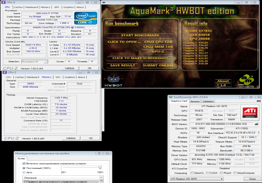
Task: Toggle the DirectCompute checkbox in GPU-Z
Action: (235, 173)
